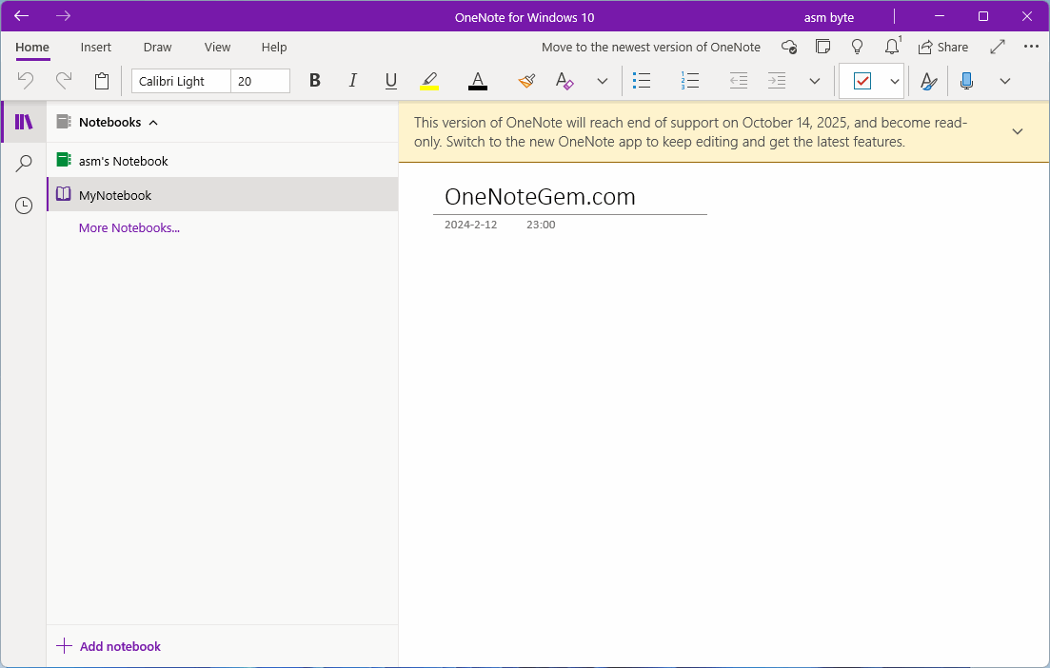Open the Help tab

click(x=274, y=47)
